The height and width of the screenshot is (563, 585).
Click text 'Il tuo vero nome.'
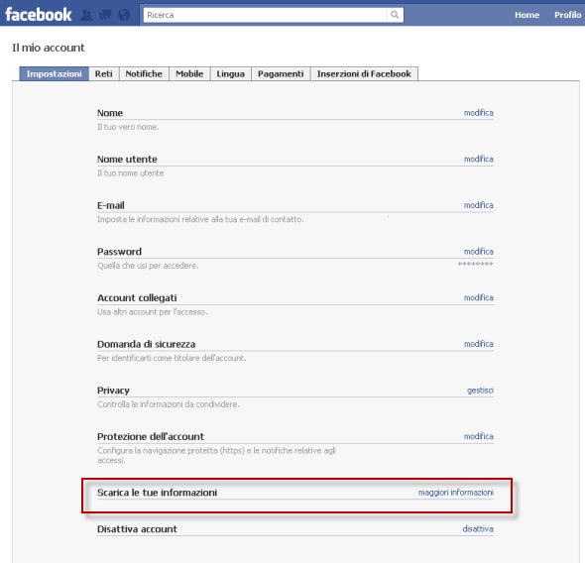[128, 127]
